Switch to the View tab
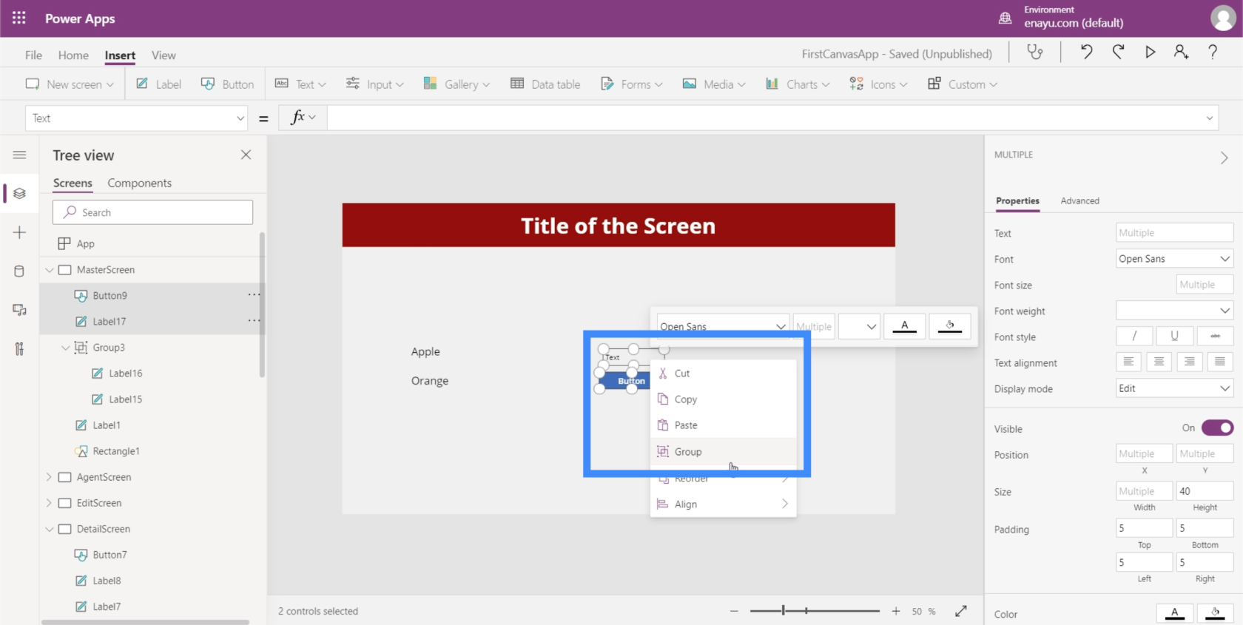Image resolution: width=1243 pixels, height=625 pixels. (164, 55)
